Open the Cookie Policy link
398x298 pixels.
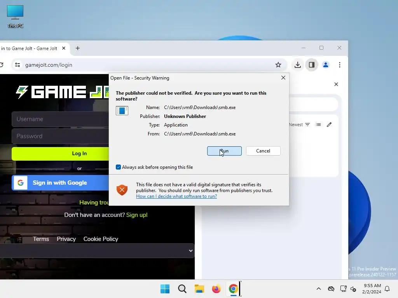(101, 239)
